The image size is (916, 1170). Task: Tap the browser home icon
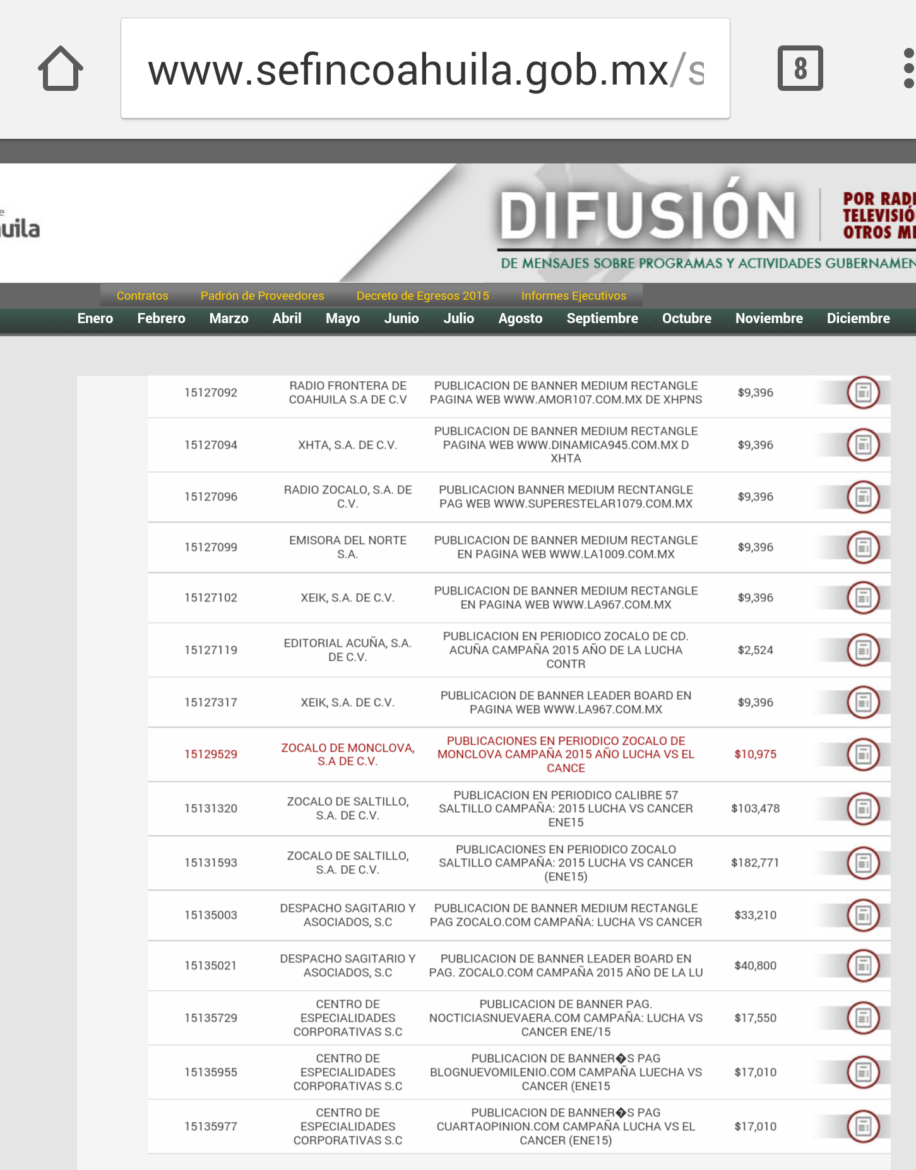61,68
